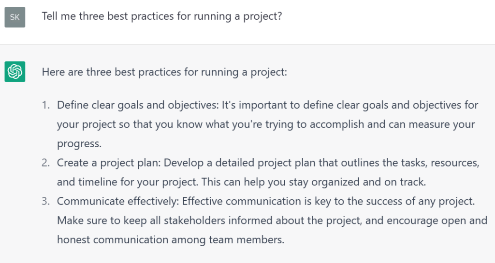Click "Effective communication is key" sentence
This screenshot has height=263, width=495.
(x=256, y=201)
